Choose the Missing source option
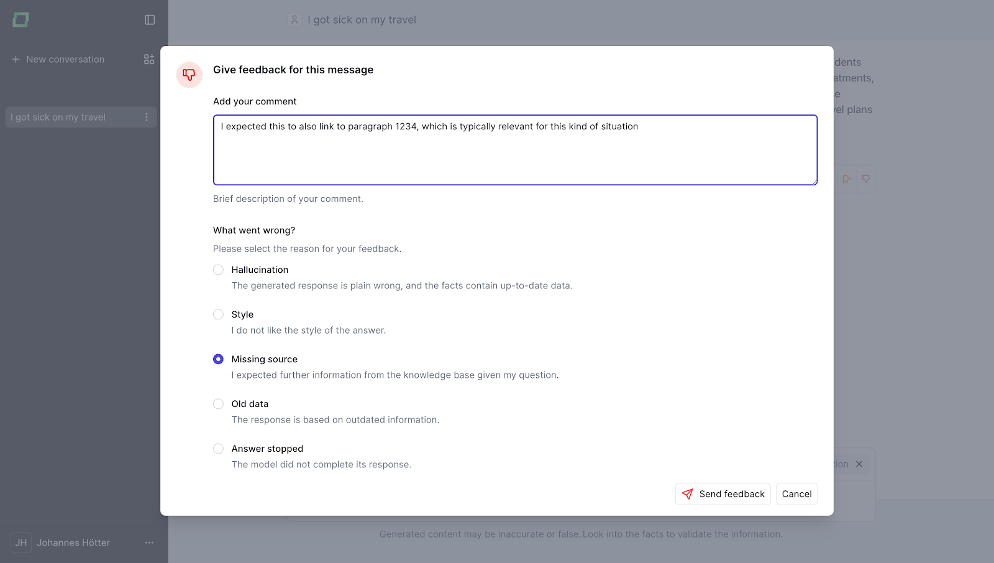The height and width of the screenshot is (563, 994). pyautogui.click(x=218, y=359)
